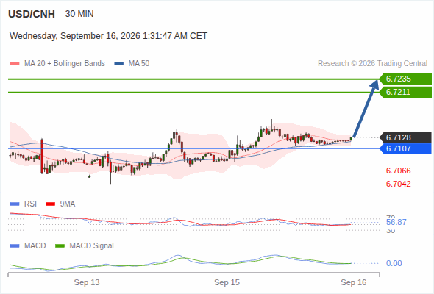The height and width of the screenshot is (294, 434).
Task: Click the green MACD Signal legend marker
Action: click(x=60, y=246)
